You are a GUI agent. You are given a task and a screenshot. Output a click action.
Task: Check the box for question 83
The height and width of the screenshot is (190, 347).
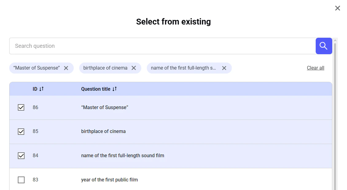point(21,180)
